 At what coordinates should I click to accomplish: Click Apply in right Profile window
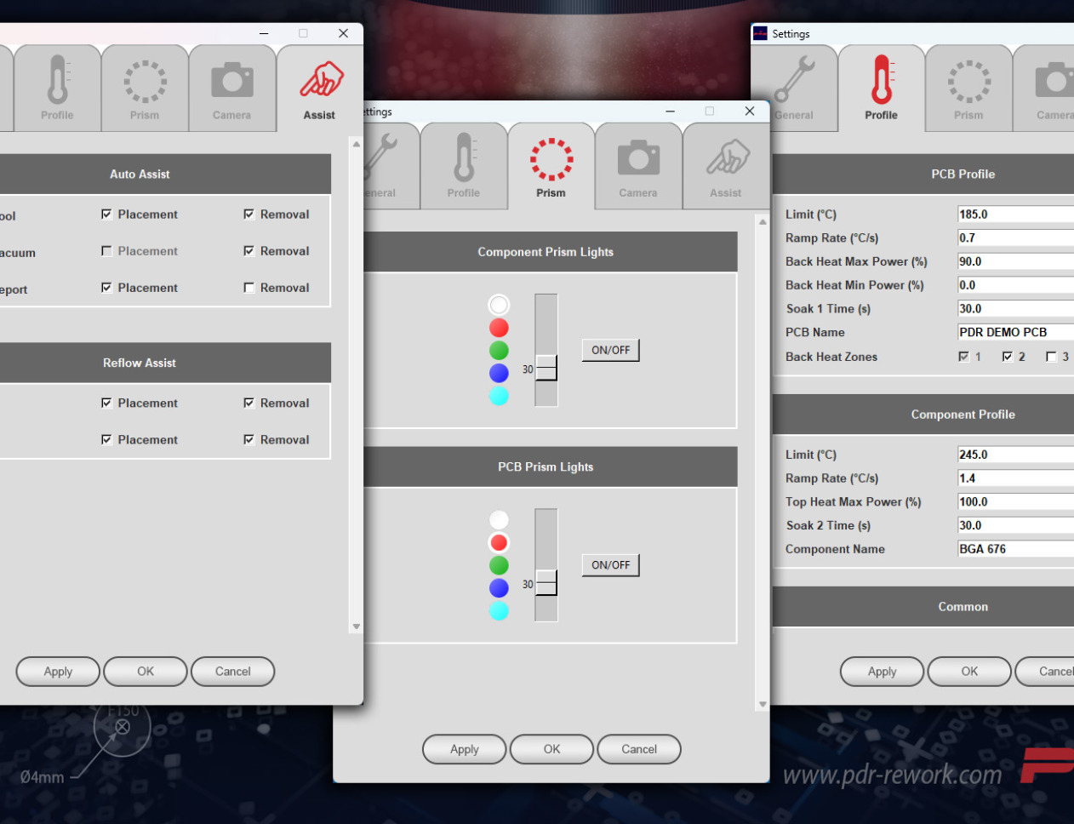(x=883, y=672)
